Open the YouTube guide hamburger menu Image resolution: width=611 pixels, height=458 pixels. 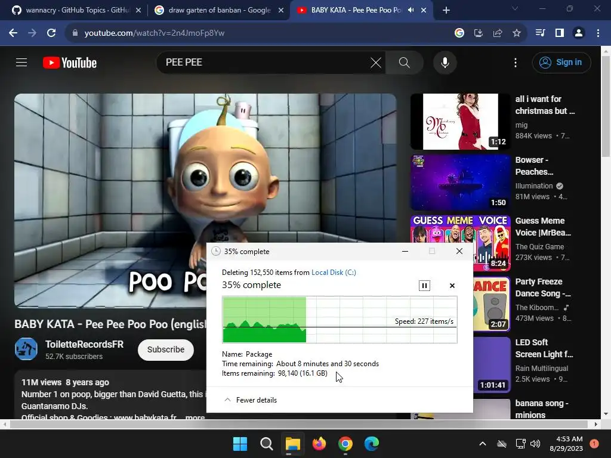pos(21,62)
